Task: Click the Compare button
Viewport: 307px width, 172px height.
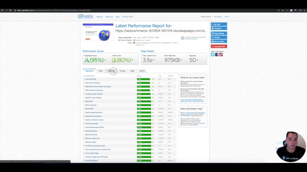Action: coord(219,28)
